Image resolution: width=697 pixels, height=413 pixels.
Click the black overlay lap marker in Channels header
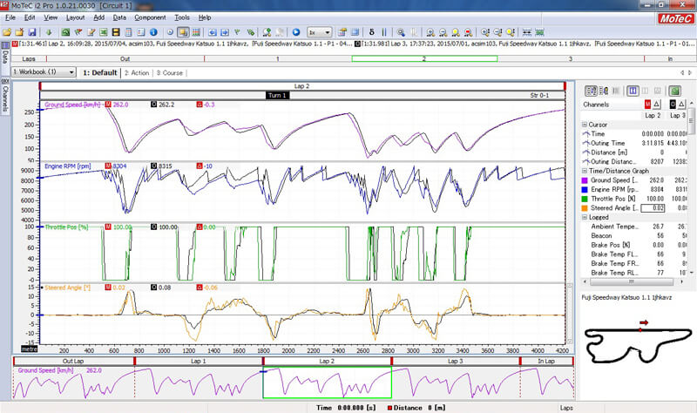[x=673, y=104]
